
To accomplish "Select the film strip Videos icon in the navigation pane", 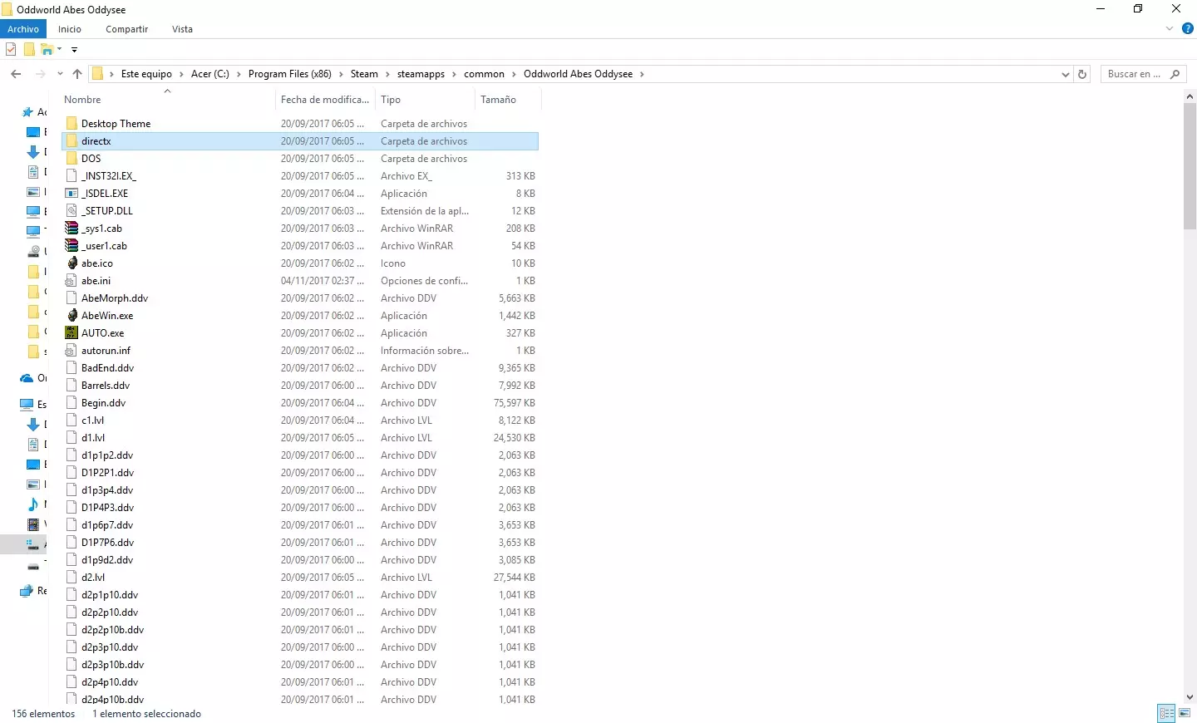I will tap(33, 524).
